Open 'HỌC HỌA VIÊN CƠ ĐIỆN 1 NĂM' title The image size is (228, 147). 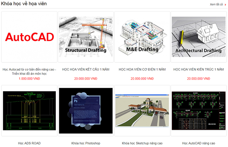click(x=142, y=69)
